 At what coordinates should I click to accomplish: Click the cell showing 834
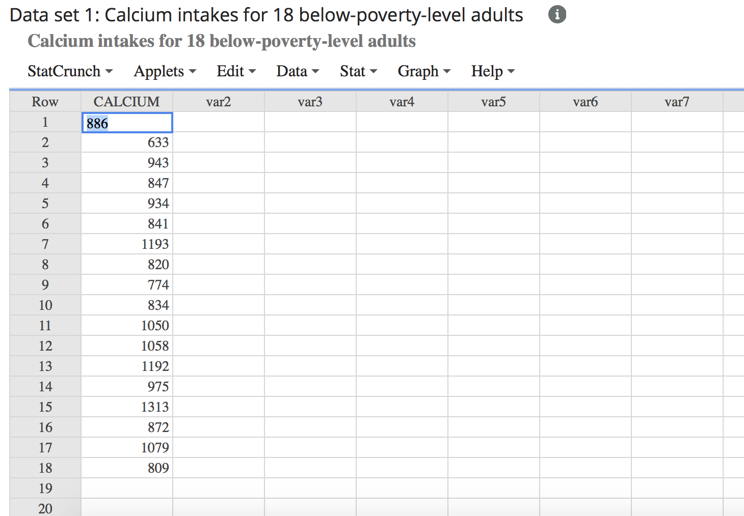pos(127,305)
